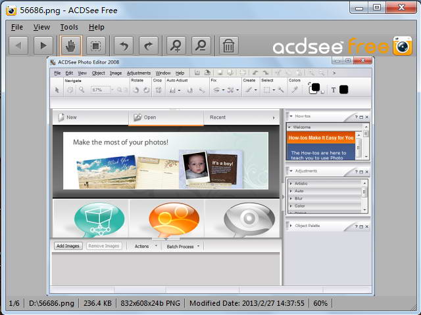The image size is (421, 315).
Task: Open the Select marquee dropdown arrow
Action: click(x=274, y=90)
